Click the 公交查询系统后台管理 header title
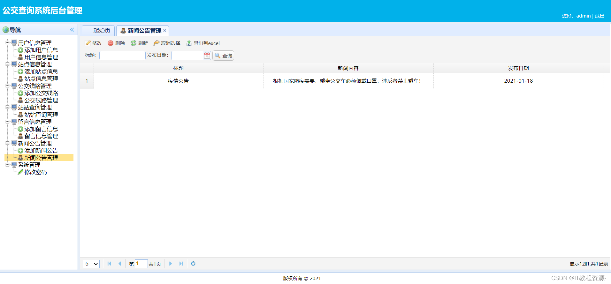Image resolution: width=611 pixels, height=284 pixels. point(42,11)
